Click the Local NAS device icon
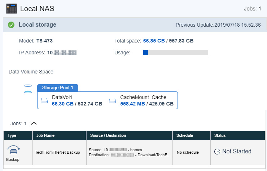267x171 pixels. point(12,8)
